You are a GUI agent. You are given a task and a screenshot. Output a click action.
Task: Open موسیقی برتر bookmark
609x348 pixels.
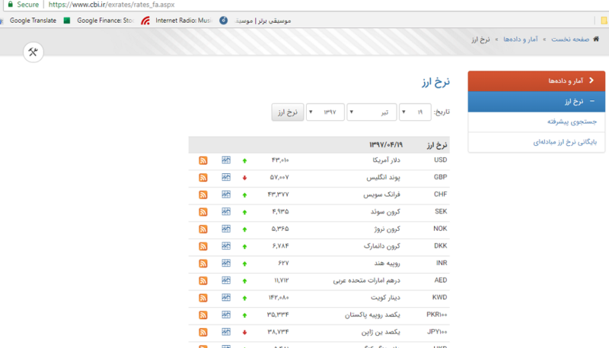pyautogui.click(x=256, y=21)
